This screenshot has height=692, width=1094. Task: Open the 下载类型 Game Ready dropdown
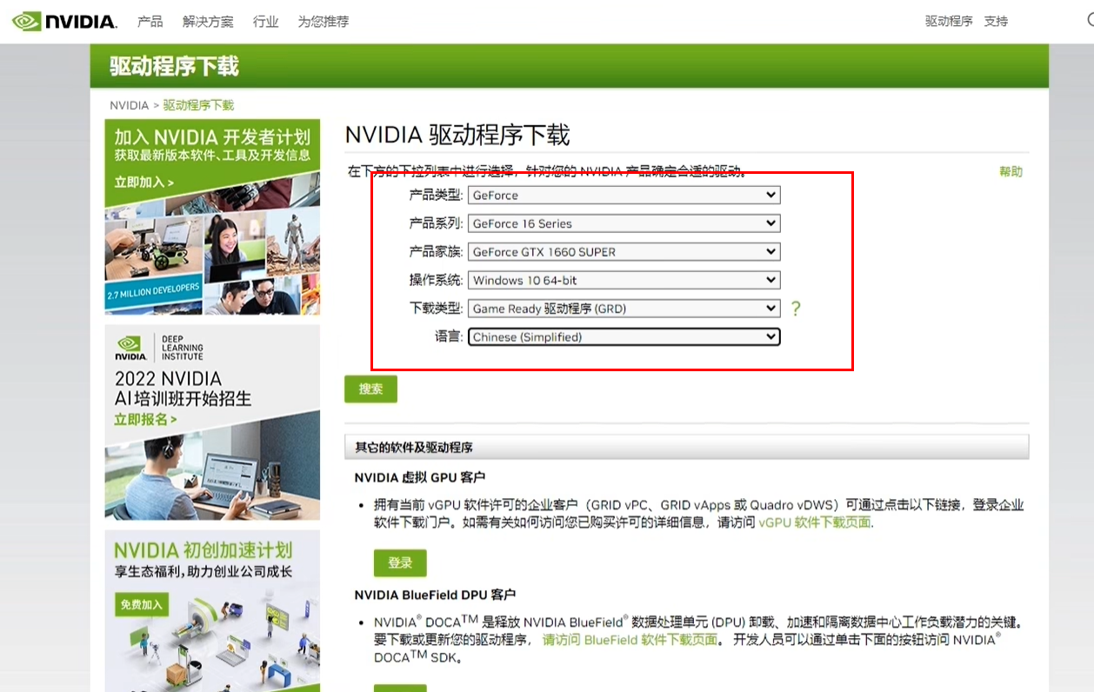tap(623, 308)
